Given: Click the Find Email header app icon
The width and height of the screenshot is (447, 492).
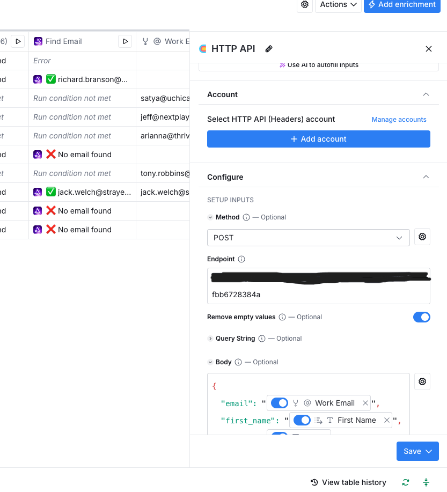Looking at the screenshot, I should [38, 41].
